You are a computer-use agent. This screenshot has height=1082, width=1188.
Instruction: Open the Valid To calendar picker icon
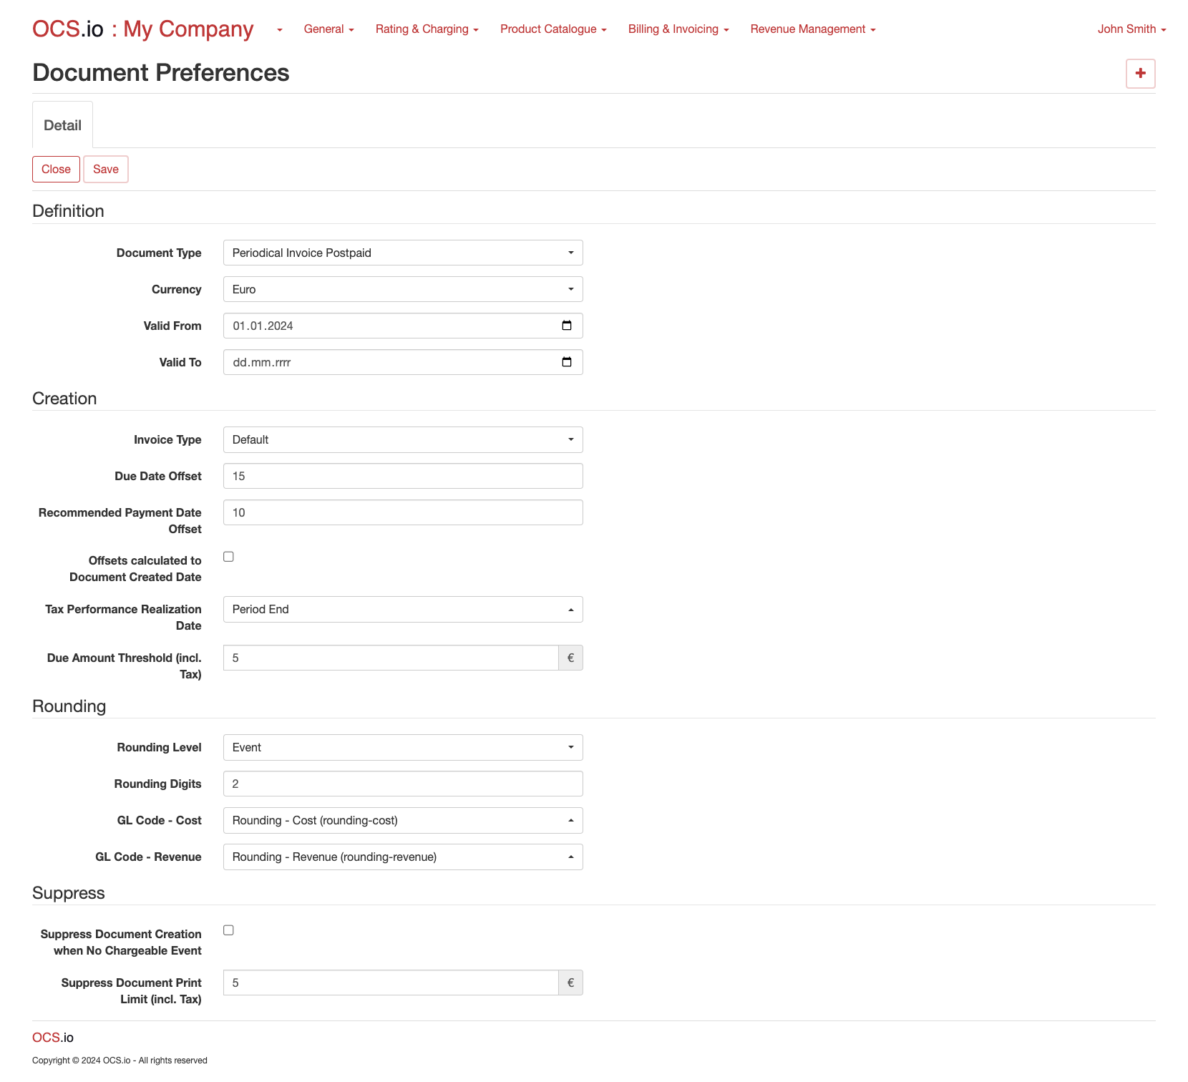click(566, 362)
